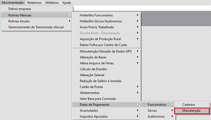Expand Holleriths Funcionários submenu
The width and height of the screenshot is (211, 120).
point(96,15)
